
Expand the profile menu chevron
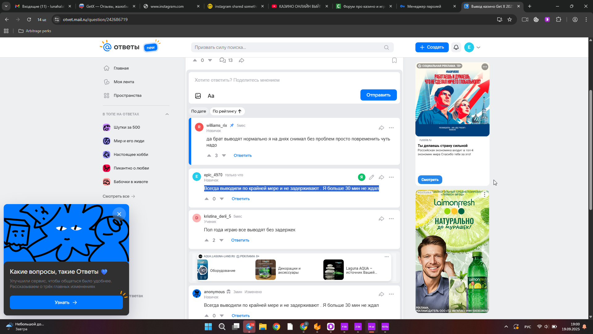pyautogui.click(x=478, y=47)
